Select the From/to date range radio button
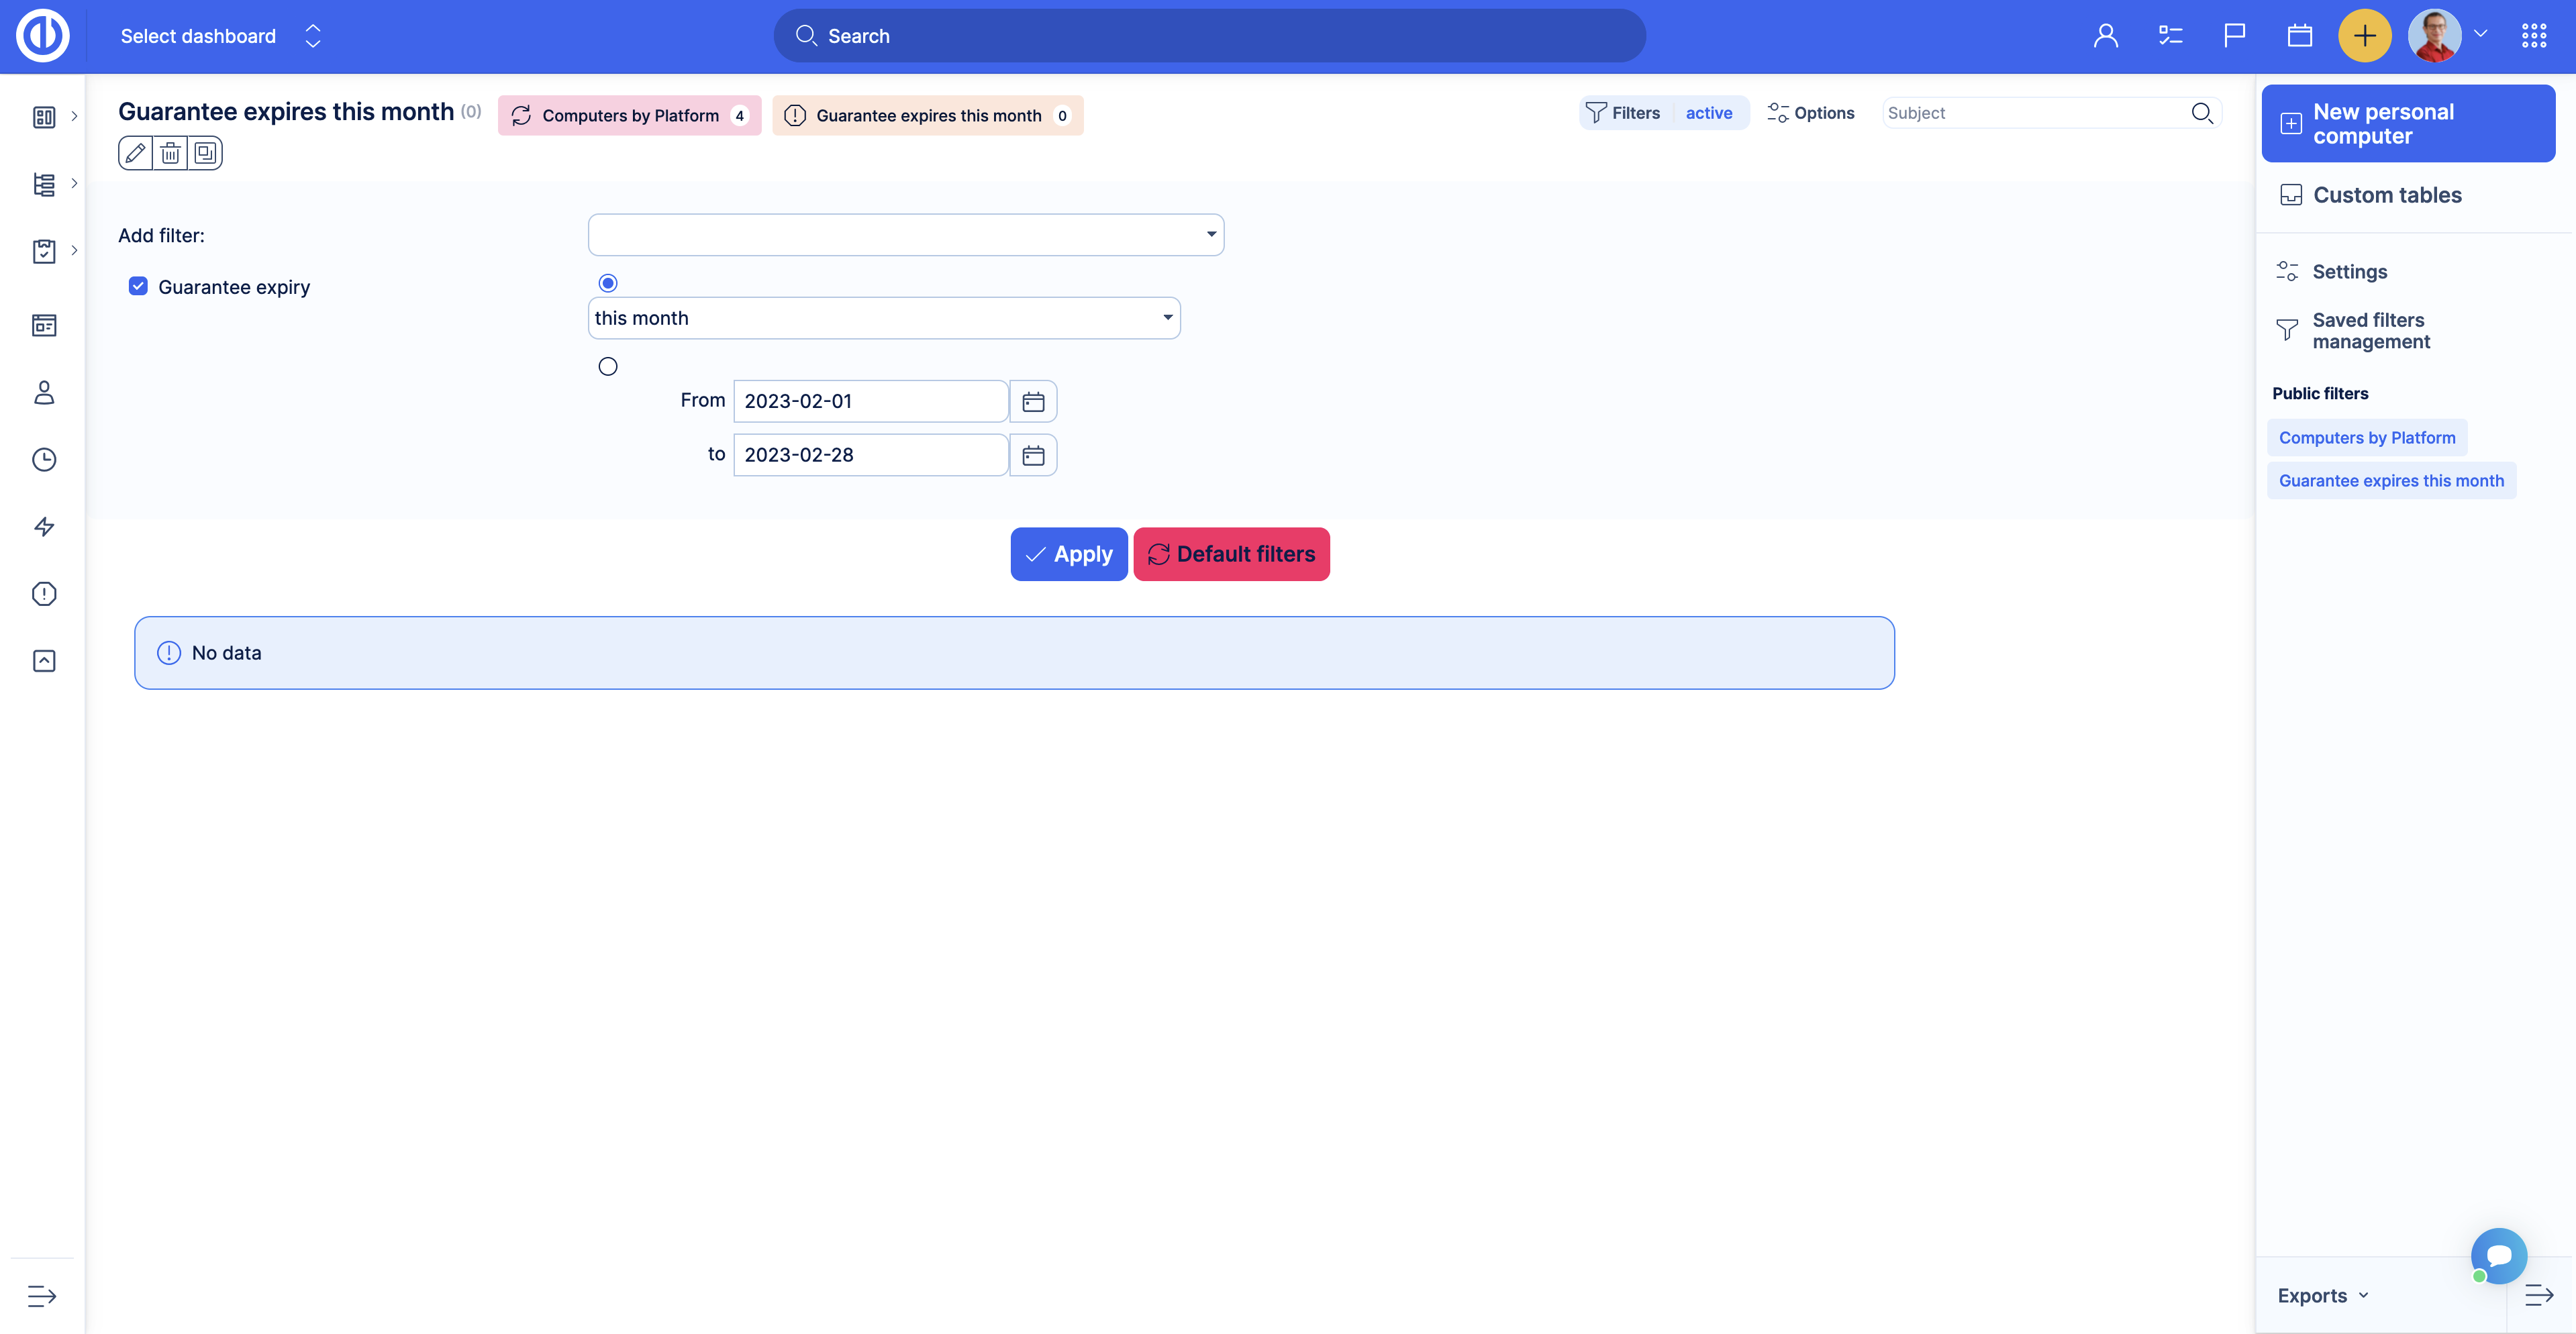 point(608,366)
